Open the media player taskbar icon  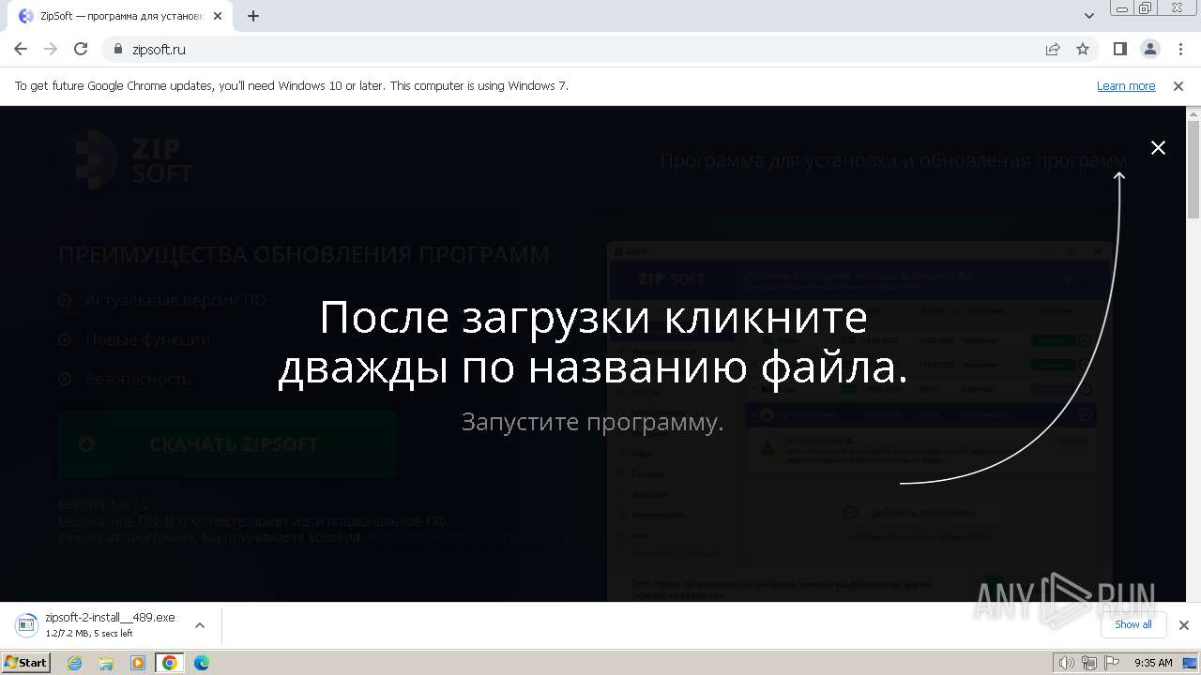[138, 663]
